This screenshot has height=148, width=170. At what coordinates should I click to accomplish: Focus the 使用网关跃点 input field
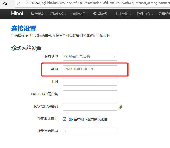(90, 131)
